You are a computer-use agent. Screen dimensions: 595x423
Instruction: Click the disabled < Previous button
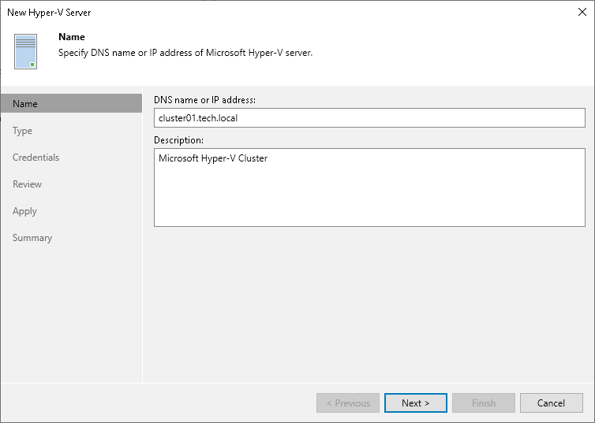[348, 403]
